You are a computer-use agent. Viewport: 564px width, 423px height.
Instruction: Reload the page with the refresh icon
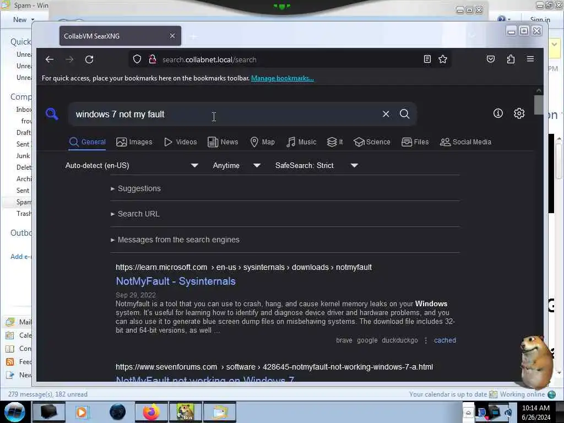pyautogui.click(x=89, y=59)
